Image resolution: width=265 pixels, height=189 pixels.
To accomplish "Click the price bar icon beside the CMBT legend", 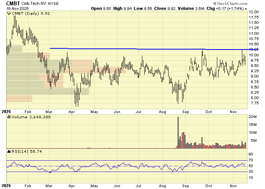I will 9,13.
